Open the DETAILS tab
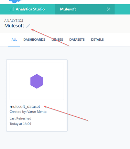 [x=97, y=40]
